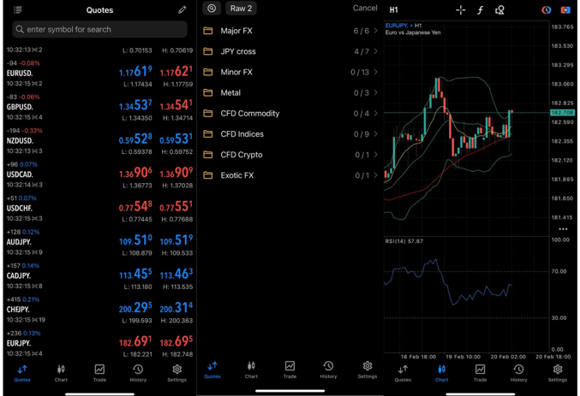Screen dimensions: 580x396
Task: Open the Minor FX folder
Action: (290, 72)
